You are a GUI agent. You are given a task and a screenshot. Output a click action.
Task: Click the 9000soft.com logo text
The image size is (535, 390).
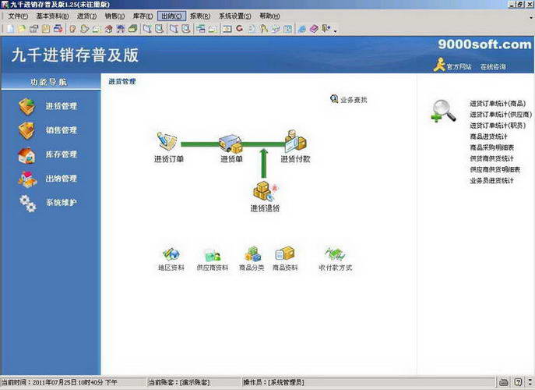[485, 44]
